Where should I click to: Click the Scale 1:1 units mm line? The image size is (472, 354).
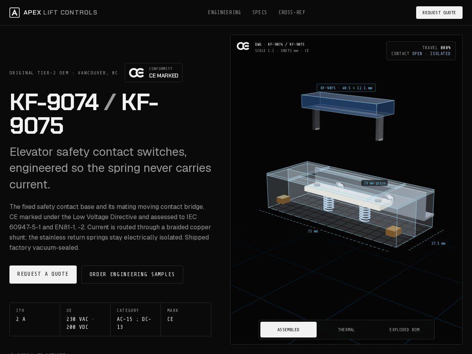pyautogui.click(x=282, y=51)
